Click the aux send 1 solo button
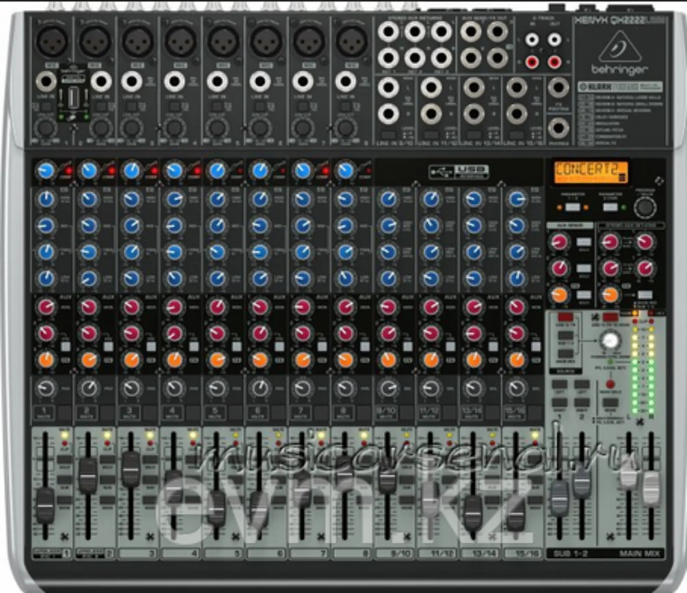687x593 pixels. 584,242
